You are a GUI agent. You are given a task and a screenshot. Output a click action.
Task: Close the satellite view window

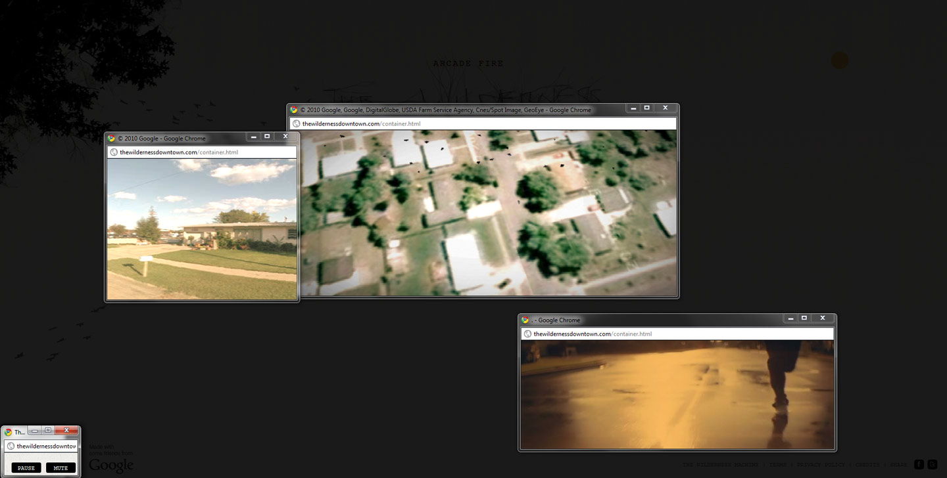point(666,108)
